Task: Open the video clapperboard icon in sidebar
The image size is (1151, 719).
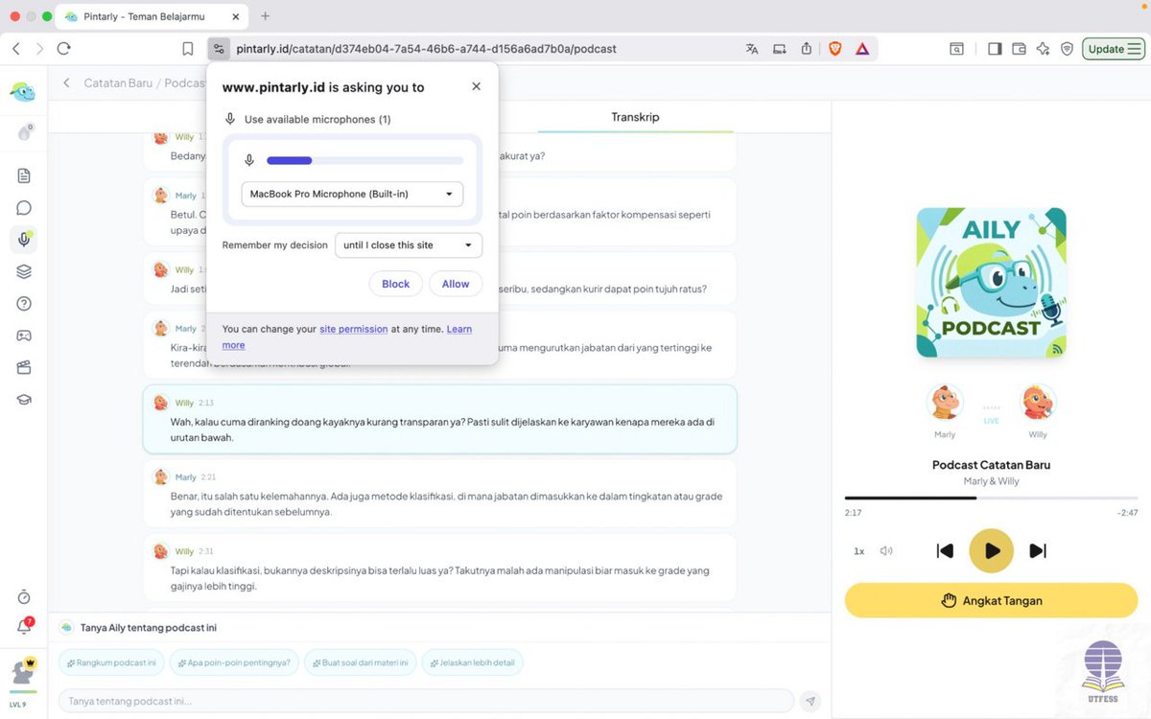Action: pyautogui.click(x=24, y=367)
